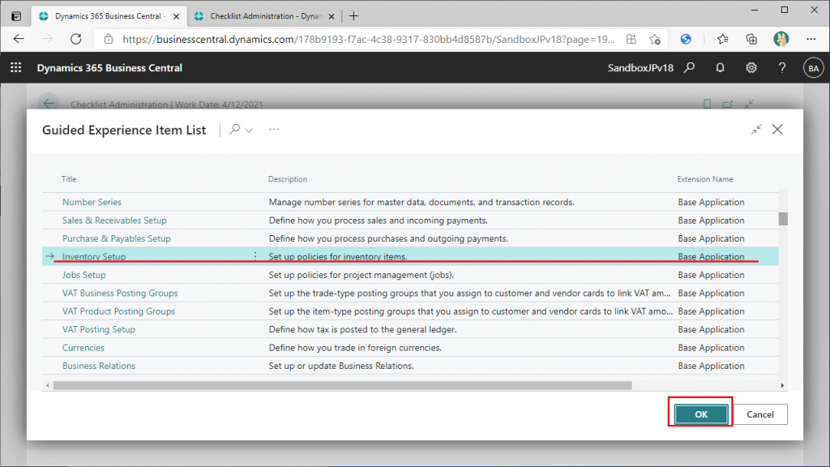This screenshot has width=830, height=467.
Task: Click the Business Central search magnifier in header
Action: click(689, 68)
